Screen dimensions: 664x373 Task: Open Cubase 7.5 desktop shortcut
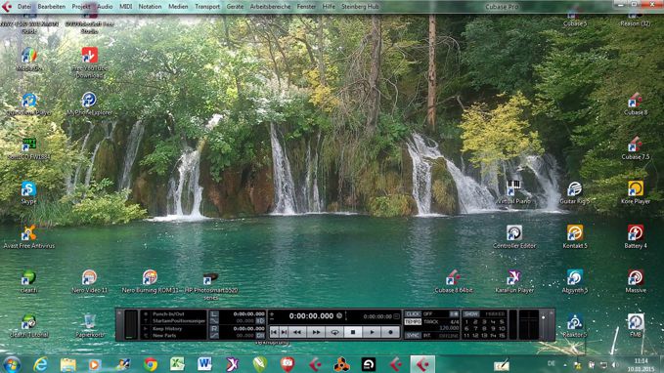pos(636,148)
